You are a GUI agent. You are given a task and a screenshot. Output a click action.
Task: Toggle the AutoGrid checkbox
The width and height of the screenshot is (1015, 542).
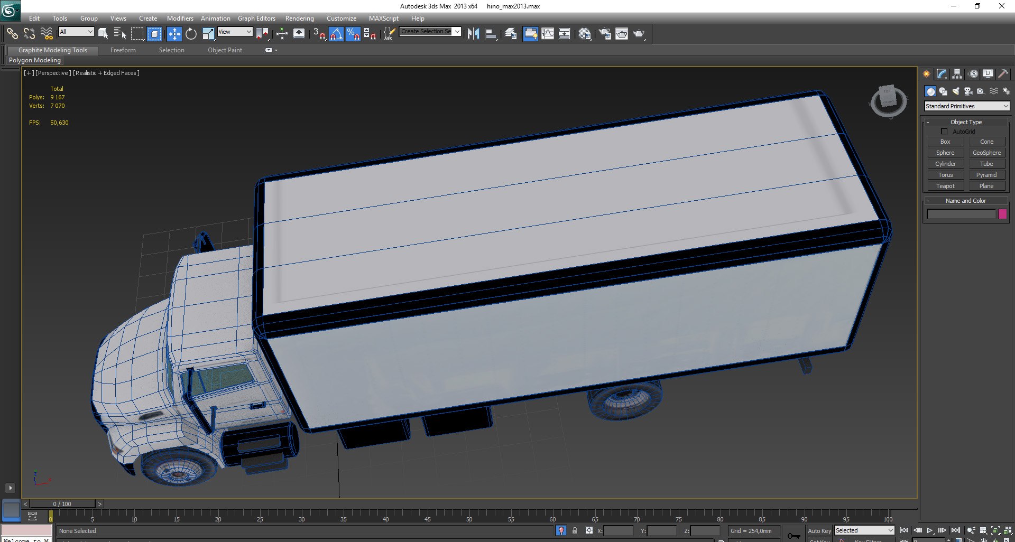pos(944,132)
